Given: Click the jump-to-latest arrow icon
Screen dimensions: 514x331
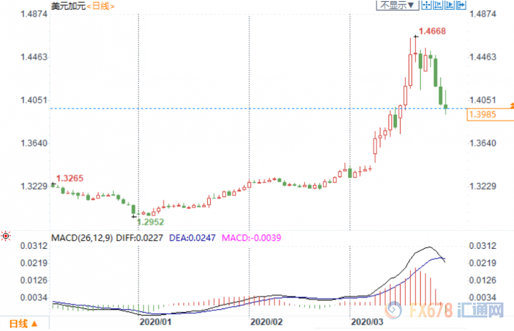Looking at the screenshot, I should 461,5.
